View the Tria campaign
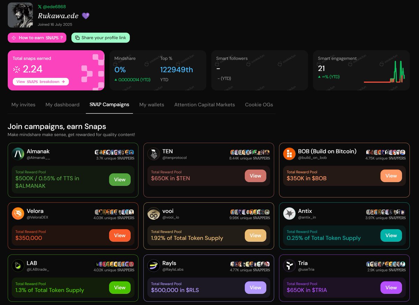 391,288
